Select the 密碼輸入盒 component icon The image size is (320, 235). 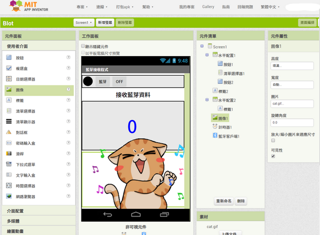click(9, 143)
